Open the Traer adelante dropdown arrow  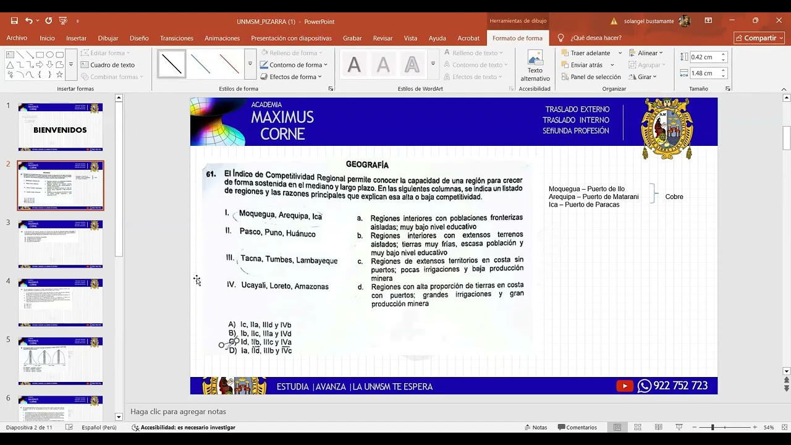click(x=620, y=53)
